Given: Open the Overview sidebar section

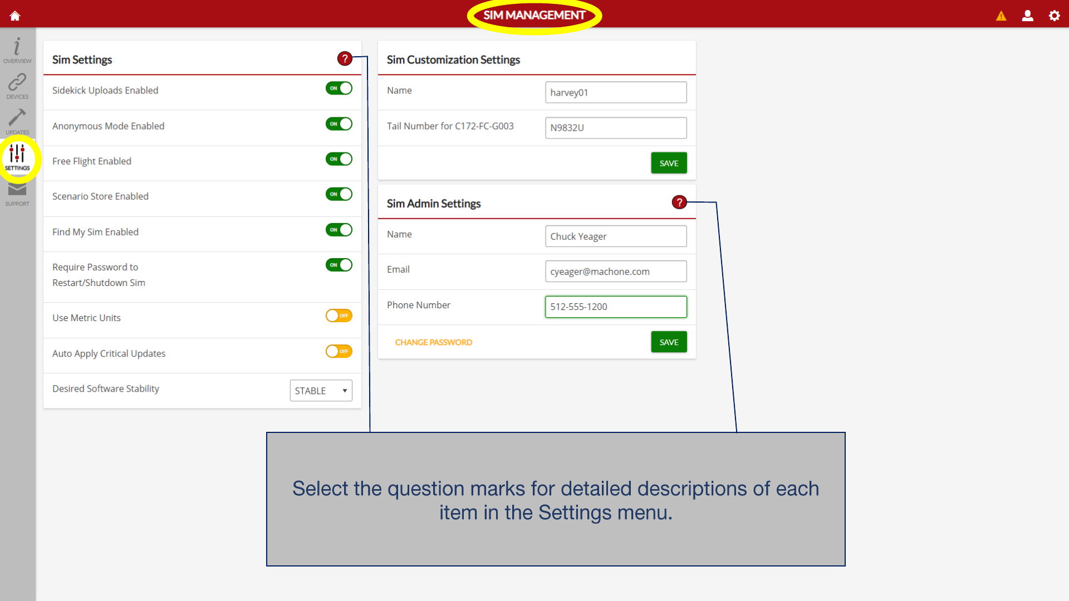Looking at the screenshot, I should 17,50.
